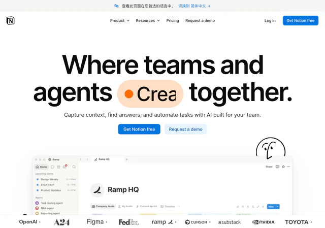Select the Home button in Ramp sidebar
The width and height of the screenshot is (325, 228).
[42, 167]
